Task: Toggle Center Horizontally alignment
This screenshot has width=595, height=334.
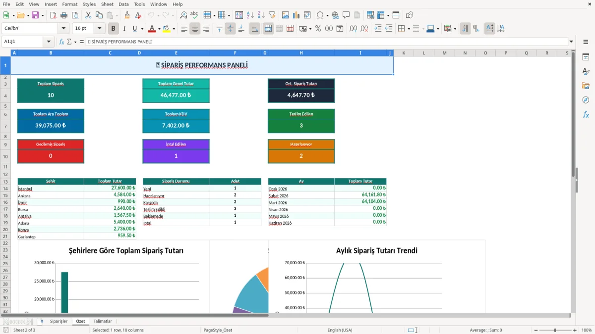Action: pos(195,29)
